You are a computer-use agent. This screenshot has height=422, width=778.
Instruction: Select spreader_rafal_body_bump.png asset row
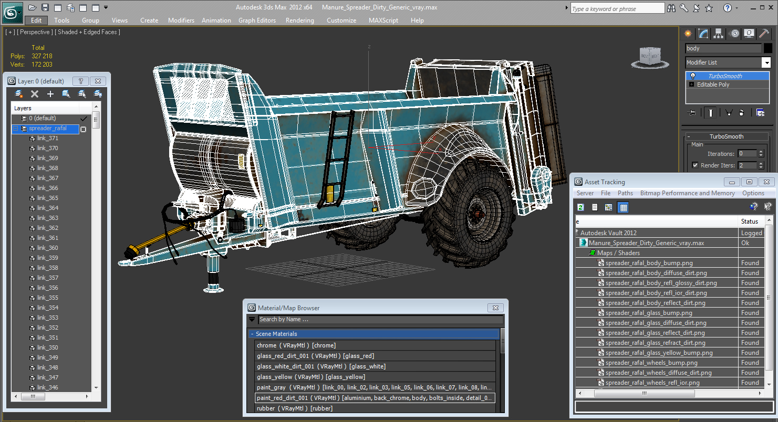[x=657, y=263]
